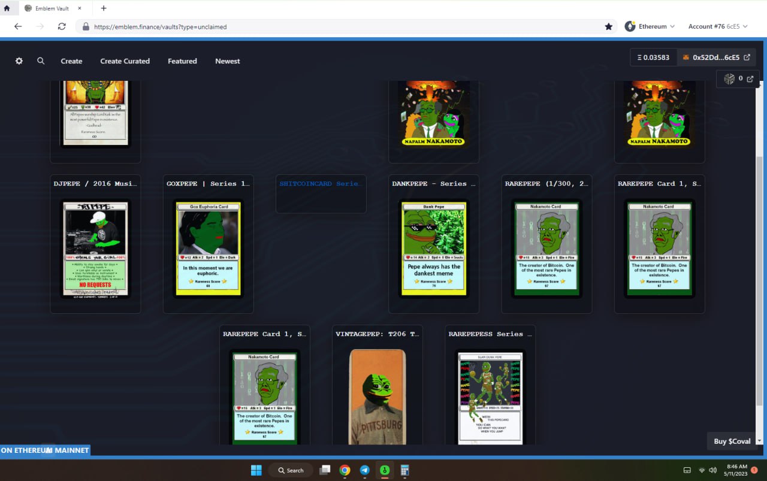Open the Ethereum network dropdown
767x481 pixels.
click(650, 26)
